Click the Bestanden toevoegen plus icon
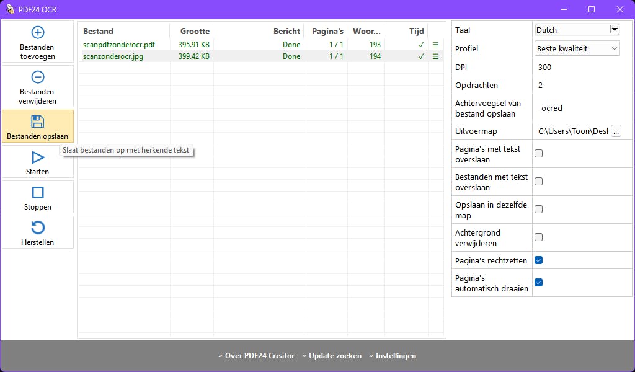 38,32
